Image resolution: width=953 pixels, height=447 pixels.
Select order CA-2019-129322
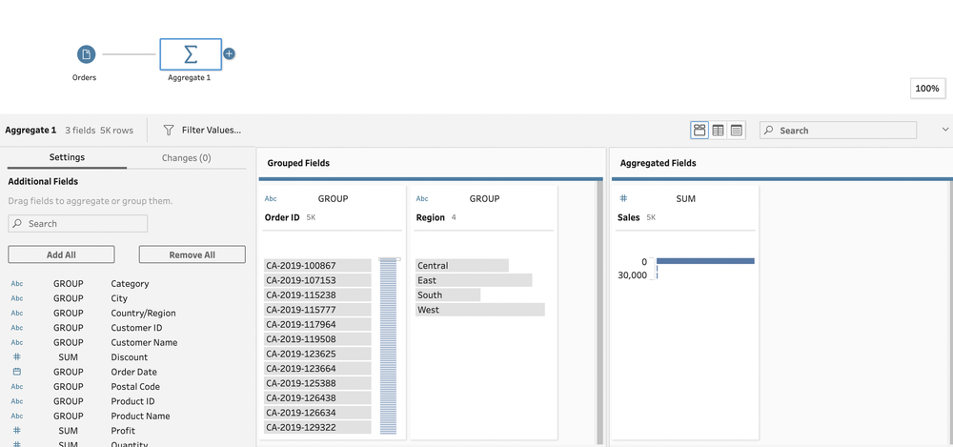(317, 428)
